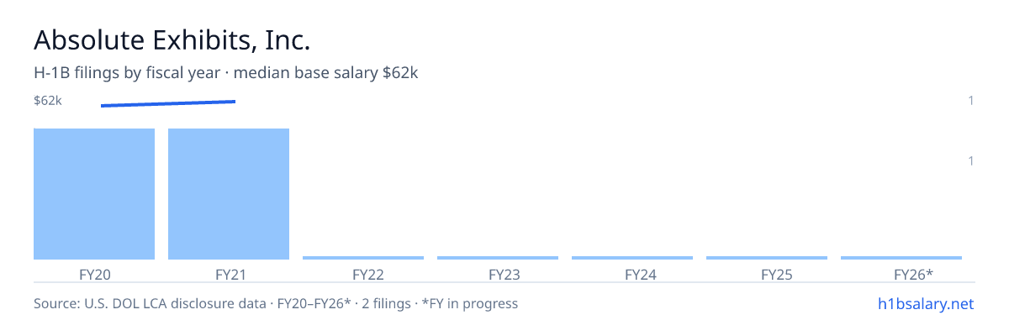Viewport: 1009px width, 336px height.
Task: Select the thin FY22 bar
Action: coord(363,258)
